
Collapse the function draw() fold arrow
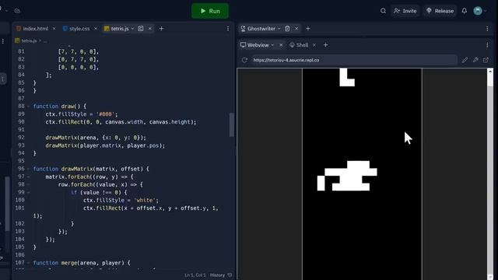[28, 107]
